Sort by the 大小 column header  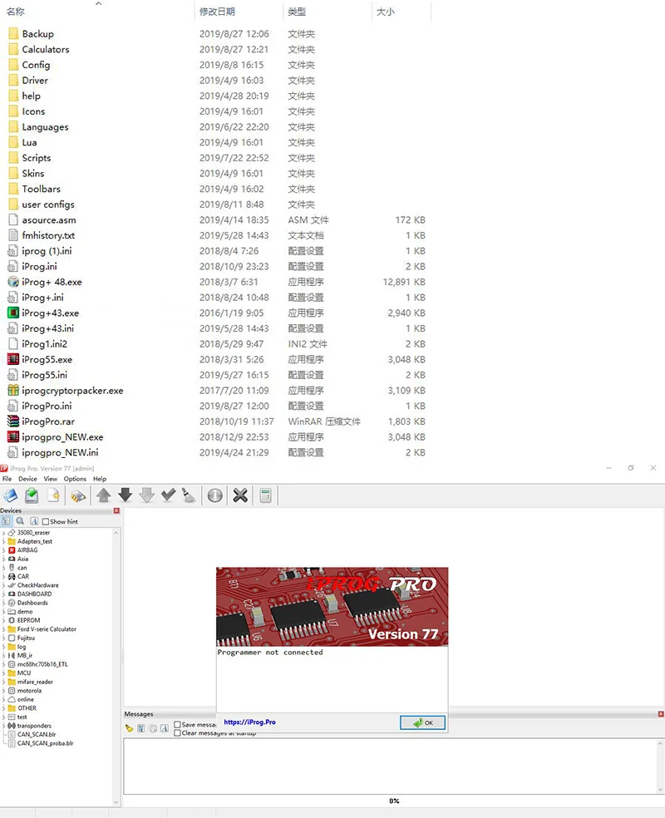tap(386, 12)
